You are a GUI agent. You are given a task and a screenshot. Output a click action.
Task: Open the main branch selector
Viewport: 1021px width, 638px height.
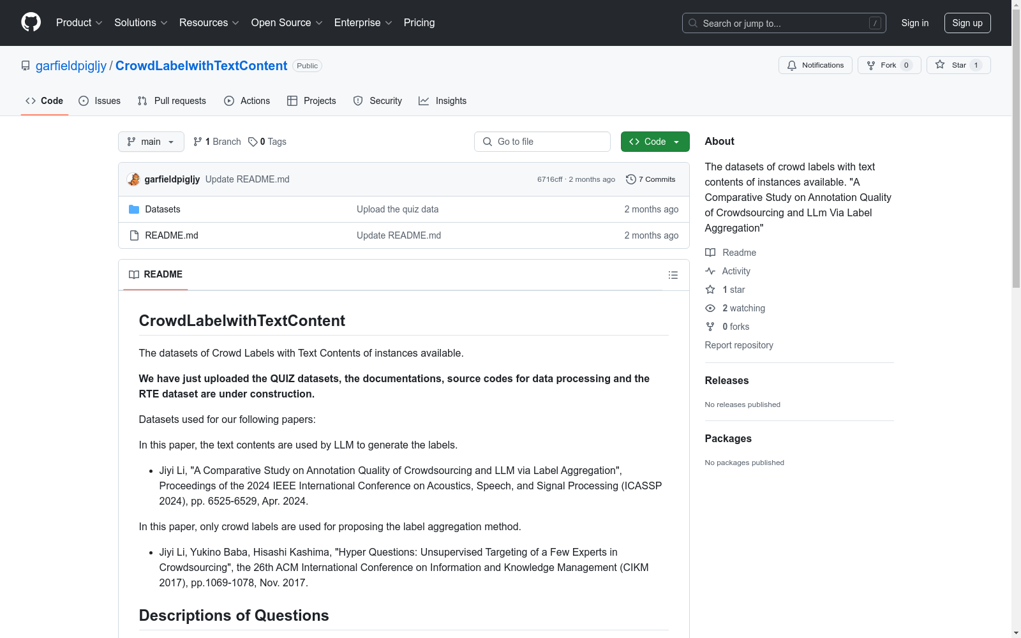(x=151, y=142)
